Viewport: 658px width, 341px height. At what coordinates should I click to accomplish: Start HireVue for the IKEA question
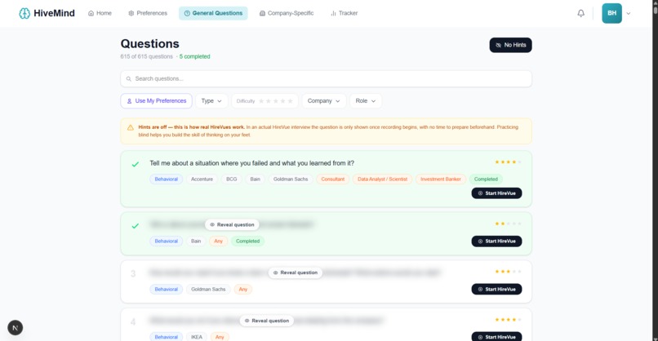tap(496, 336)
